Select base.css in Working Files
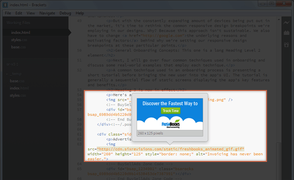 pos(19,47)
